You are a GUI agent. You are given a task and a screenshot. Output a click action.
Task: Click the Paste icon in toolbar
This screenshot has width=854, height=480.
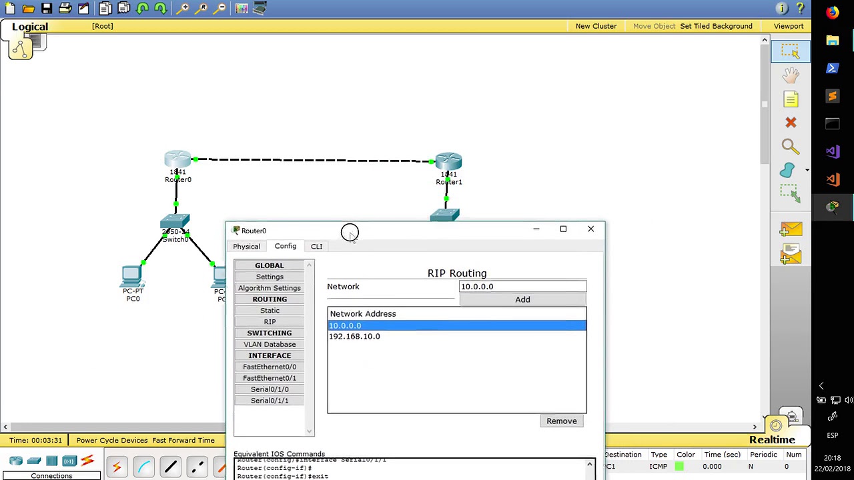pyautogui.click(x=123, y=9)
